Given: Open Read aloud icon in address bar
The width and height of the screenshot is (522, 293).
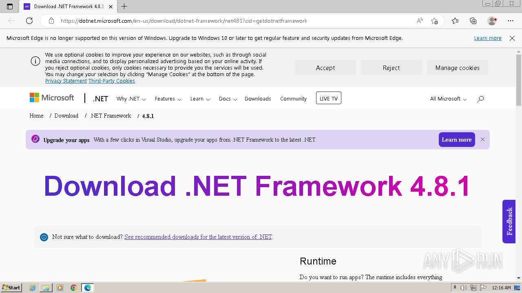Looking at the screenshot, I should click(x=420, y=21).
